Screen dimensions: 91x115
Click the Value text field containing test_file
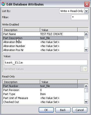(x=46, y=62)
